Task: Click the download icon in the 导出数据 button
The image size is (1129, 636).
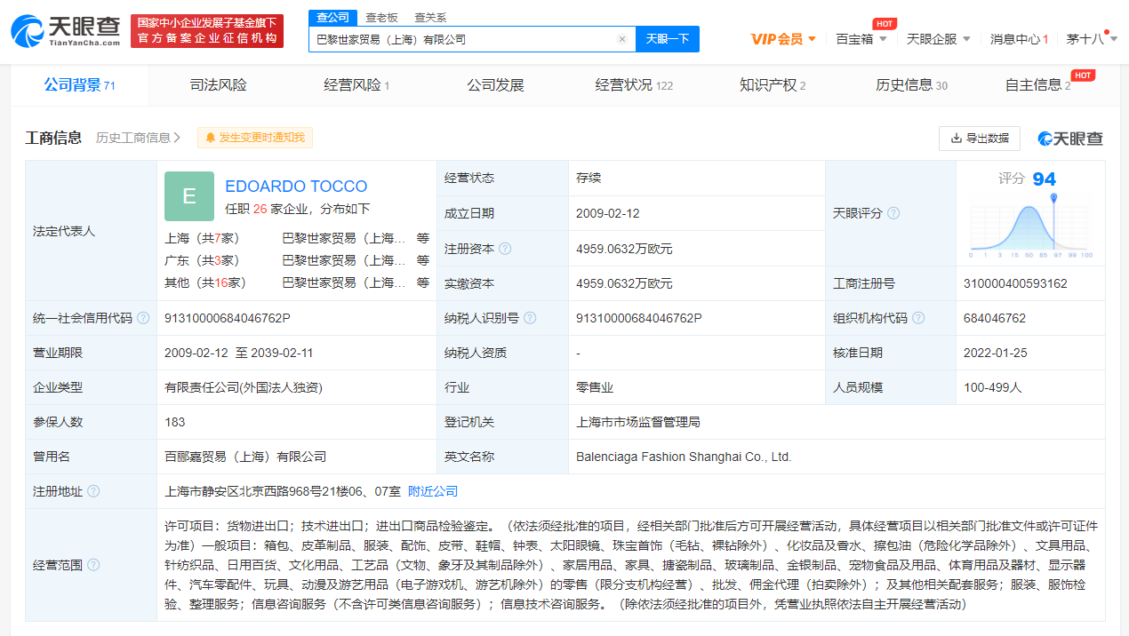Action: point(957,139)
